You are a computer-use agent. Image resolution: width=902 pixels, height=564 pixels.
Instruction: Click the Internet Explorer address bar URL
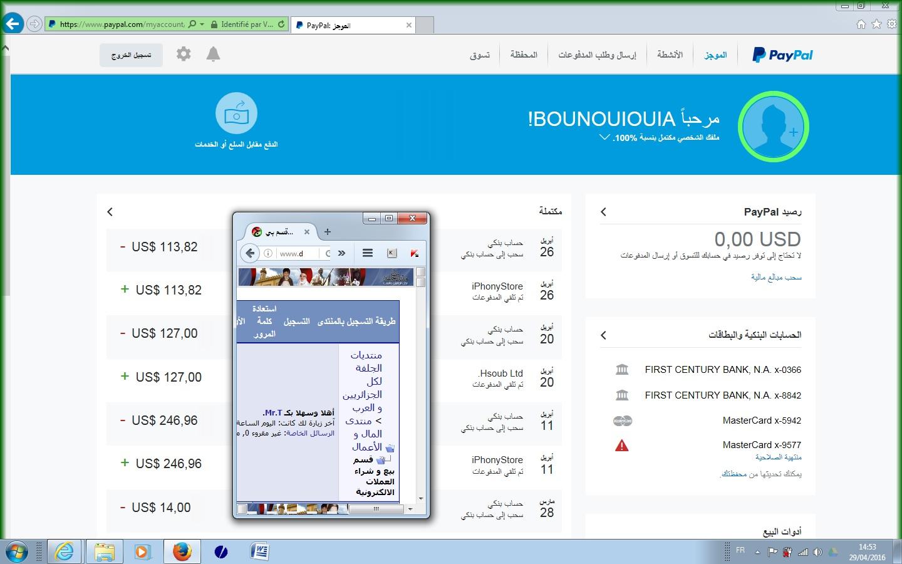point(122,24)
